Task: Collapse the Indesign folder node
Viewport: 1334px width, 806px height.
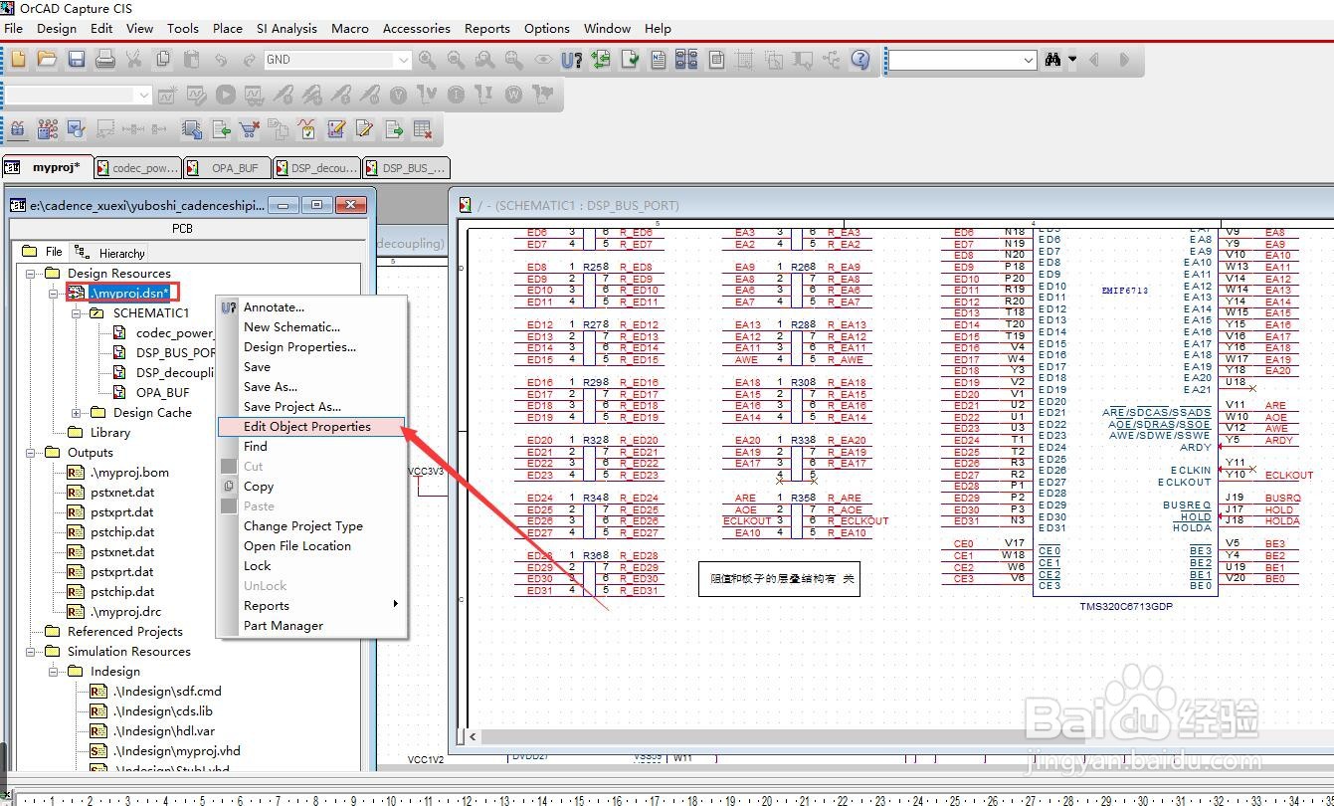Action: point(54,672)
